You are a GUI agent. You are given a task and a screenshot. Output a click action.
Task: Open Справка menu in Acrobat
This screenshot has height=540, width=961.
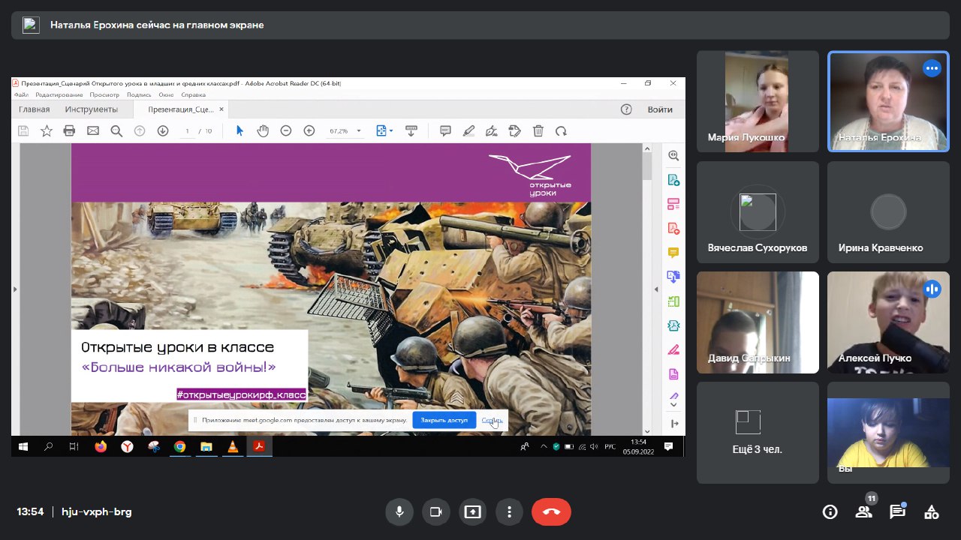pyautogui.click(x=194, y=95)
